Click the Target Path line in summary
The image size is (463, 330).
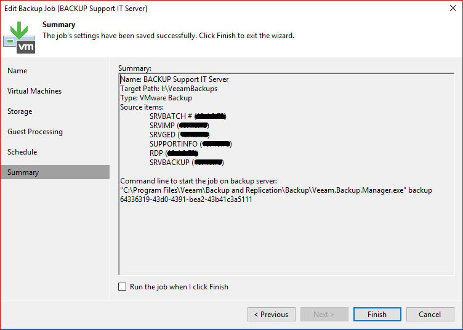point(168,89)
